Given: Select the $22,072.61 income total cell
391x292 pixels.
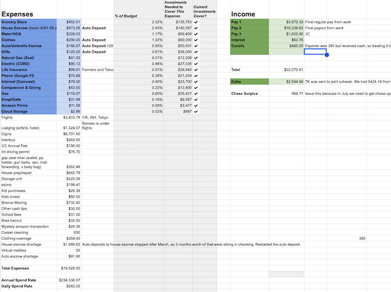Looking at the screenshot, I should click(287, 70).
